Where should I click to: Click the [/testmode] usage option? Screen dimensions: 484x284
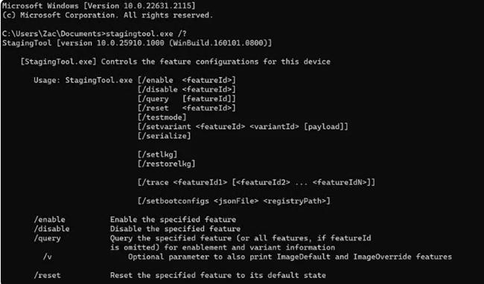click(x=162, y=117)
